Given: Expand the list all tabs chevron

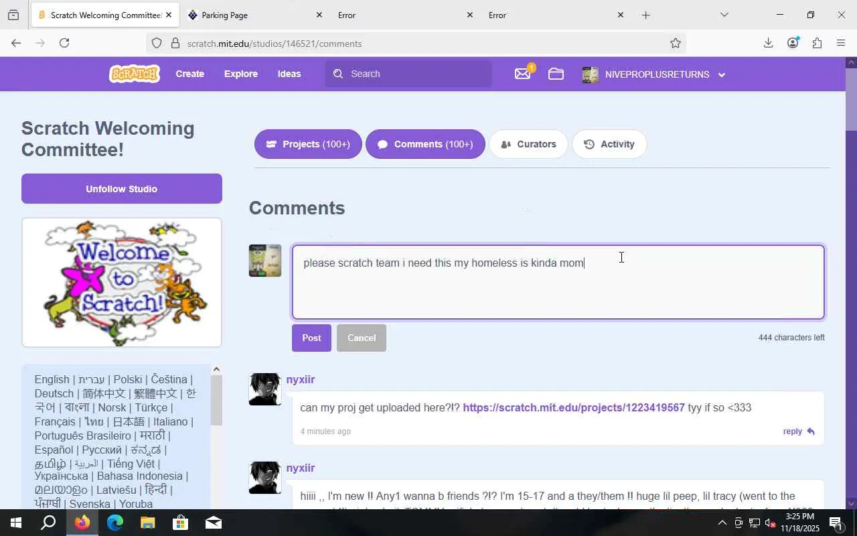Looking at the screenshot, I should (724, 15).
